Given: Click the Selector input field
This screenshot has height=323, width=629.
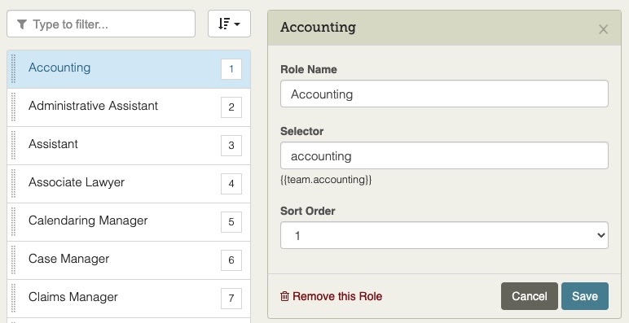Looking at the screenshot, I should [444, 155].
